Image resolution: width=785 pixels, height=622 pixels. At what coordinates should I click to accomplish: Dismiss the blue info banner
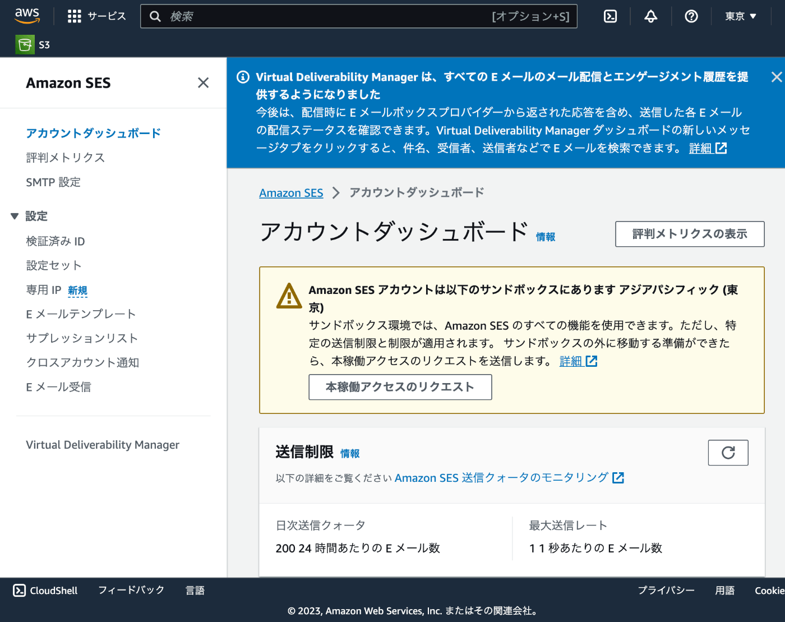pos(776,77)
